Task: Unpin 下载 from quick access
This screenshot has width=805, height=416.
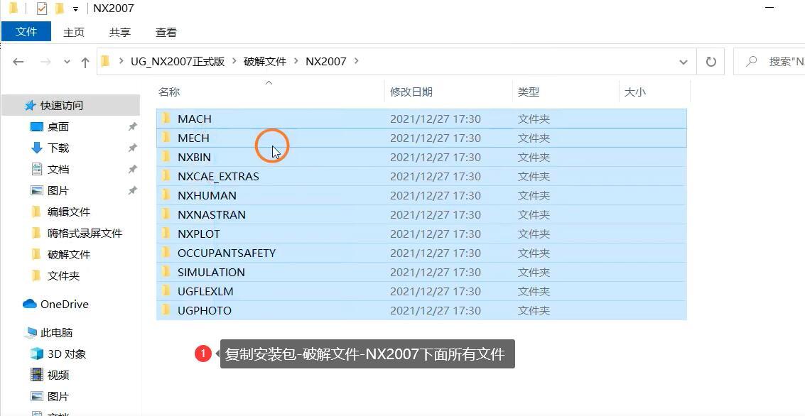Action: 132,148
